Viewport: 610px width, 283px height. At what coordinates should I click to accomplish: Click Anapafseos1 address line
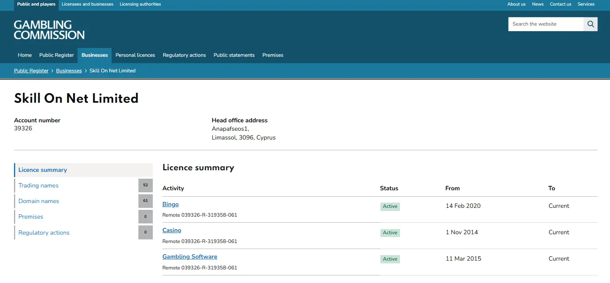point(230,129)
